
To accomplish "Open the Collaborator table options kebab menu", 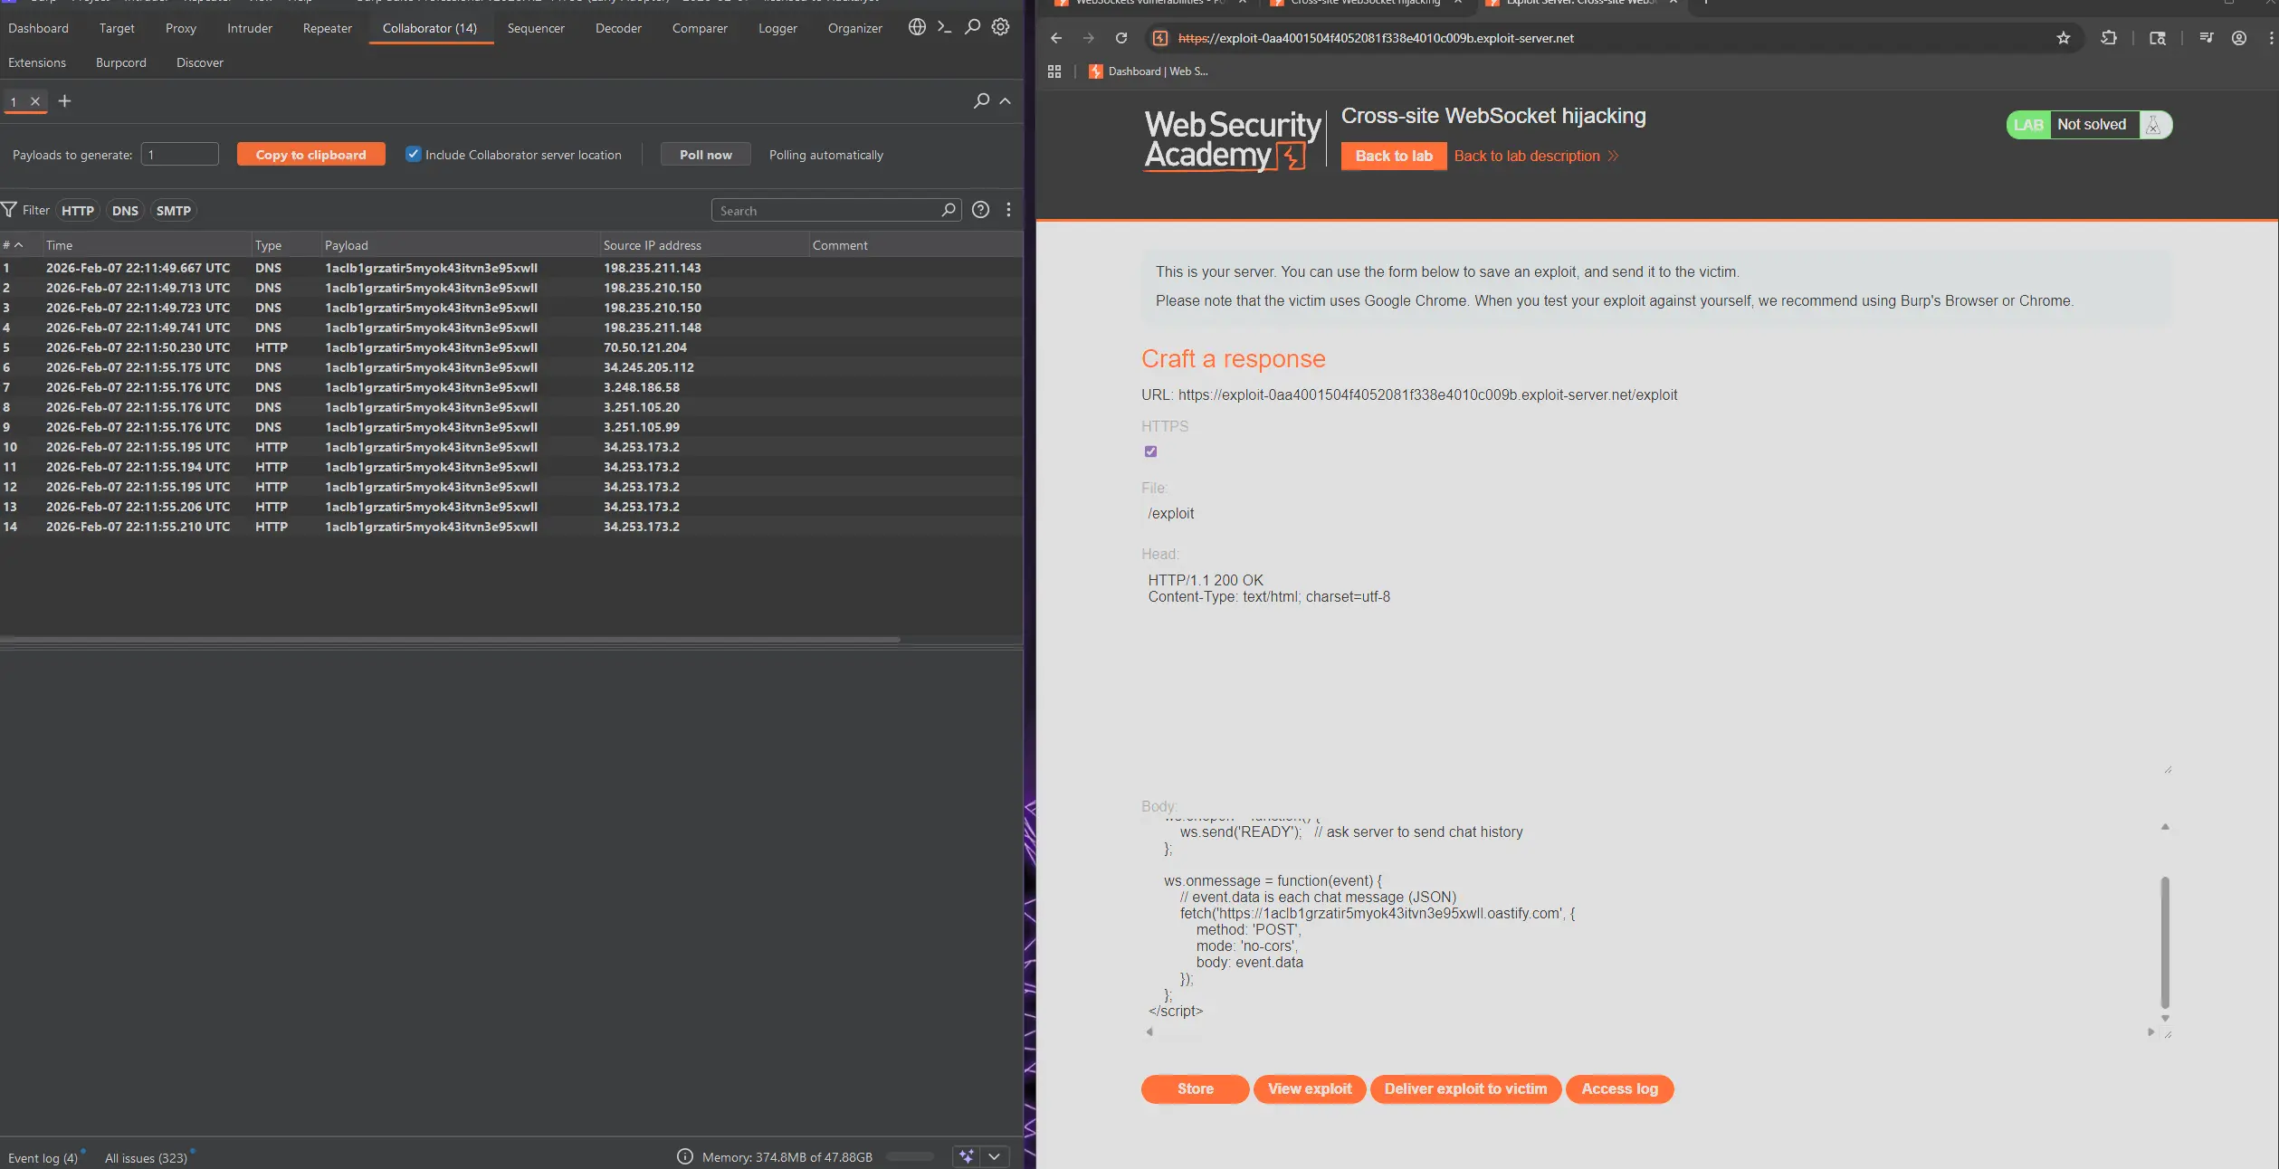I will (x=1008, y=210).
